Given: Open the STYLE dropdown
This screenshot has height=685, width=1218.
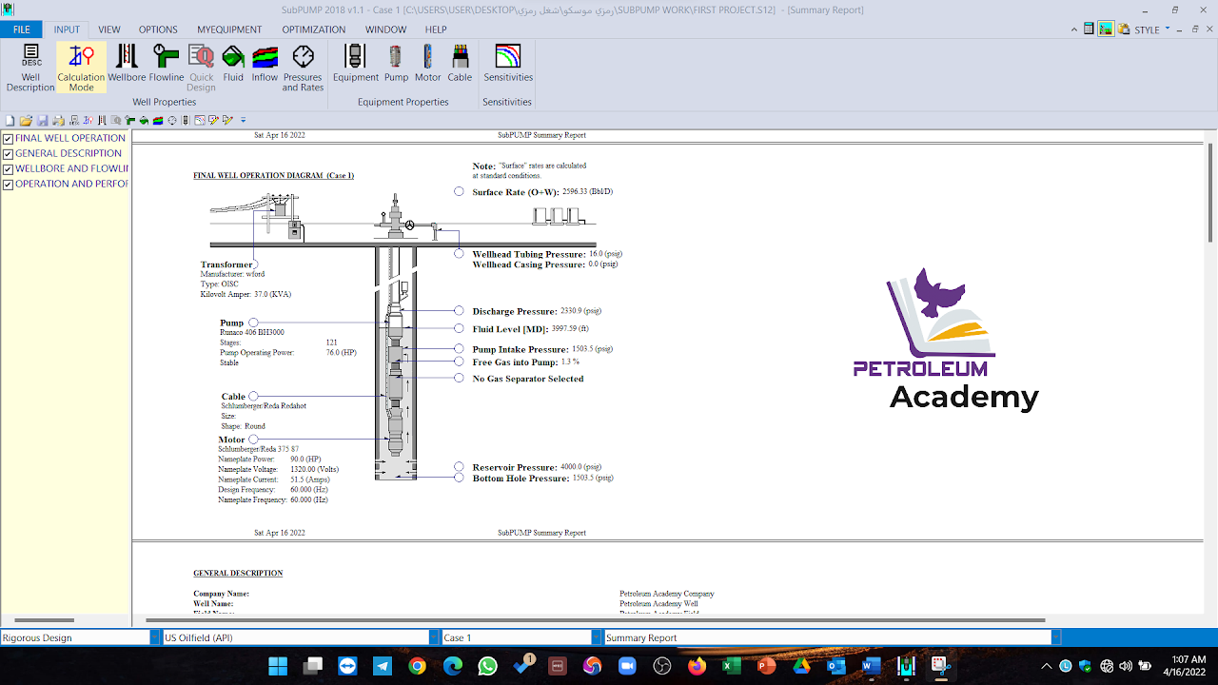Looking at the screenshot, I should (1152, 29).
